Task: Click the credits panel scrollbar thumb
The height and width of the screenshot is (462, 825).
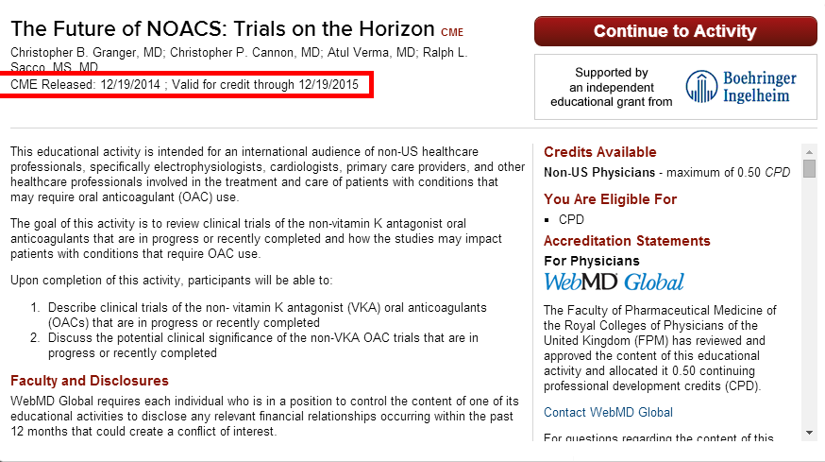Action: pyautogui.click(x=809, y=168)
